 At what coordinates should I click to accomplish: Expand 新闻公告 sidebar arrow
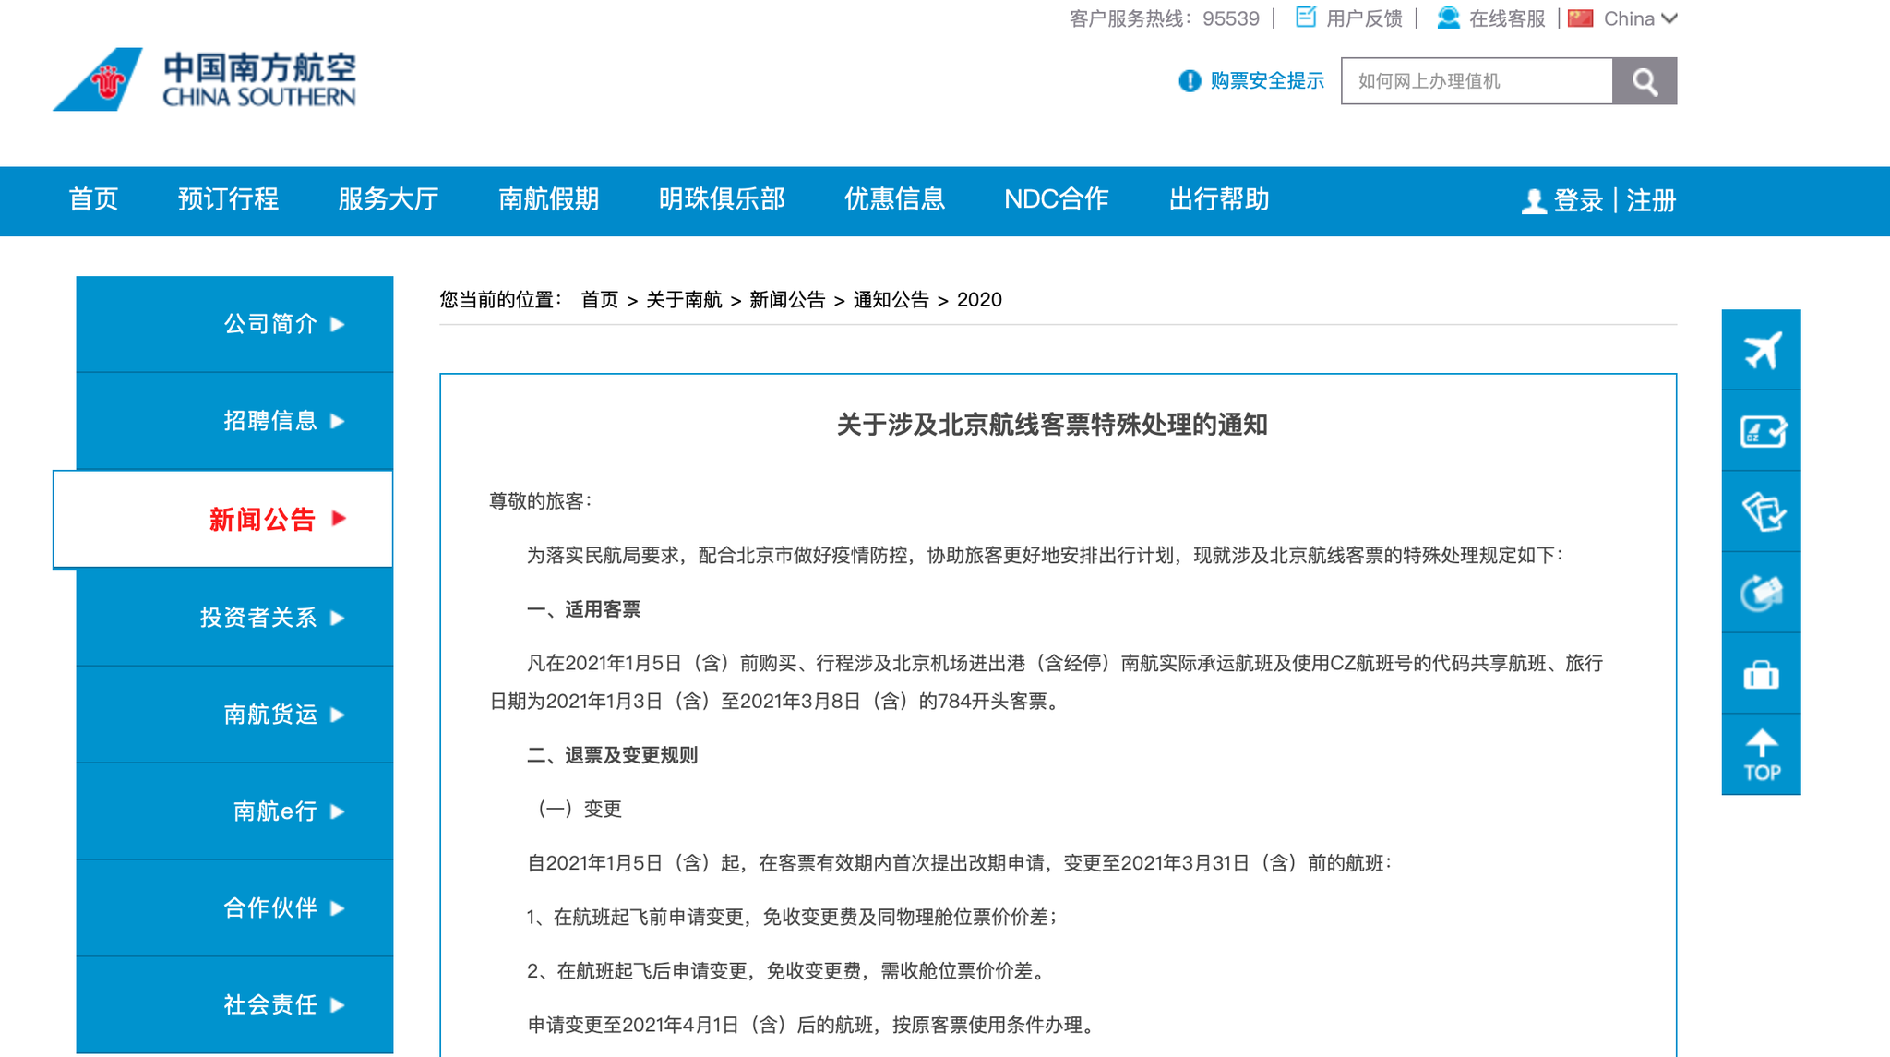click(339, 519)
